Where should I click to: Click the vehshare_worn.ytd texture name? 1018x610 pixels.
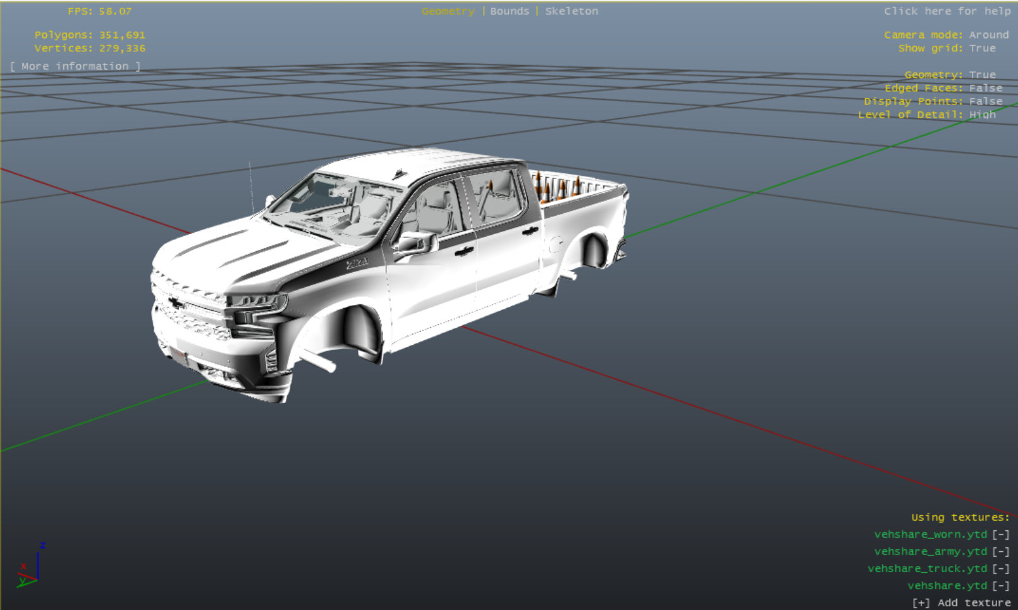point(930,535)
